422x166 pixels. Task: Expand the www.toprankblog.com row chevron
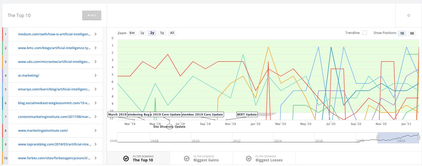(96, 144)
